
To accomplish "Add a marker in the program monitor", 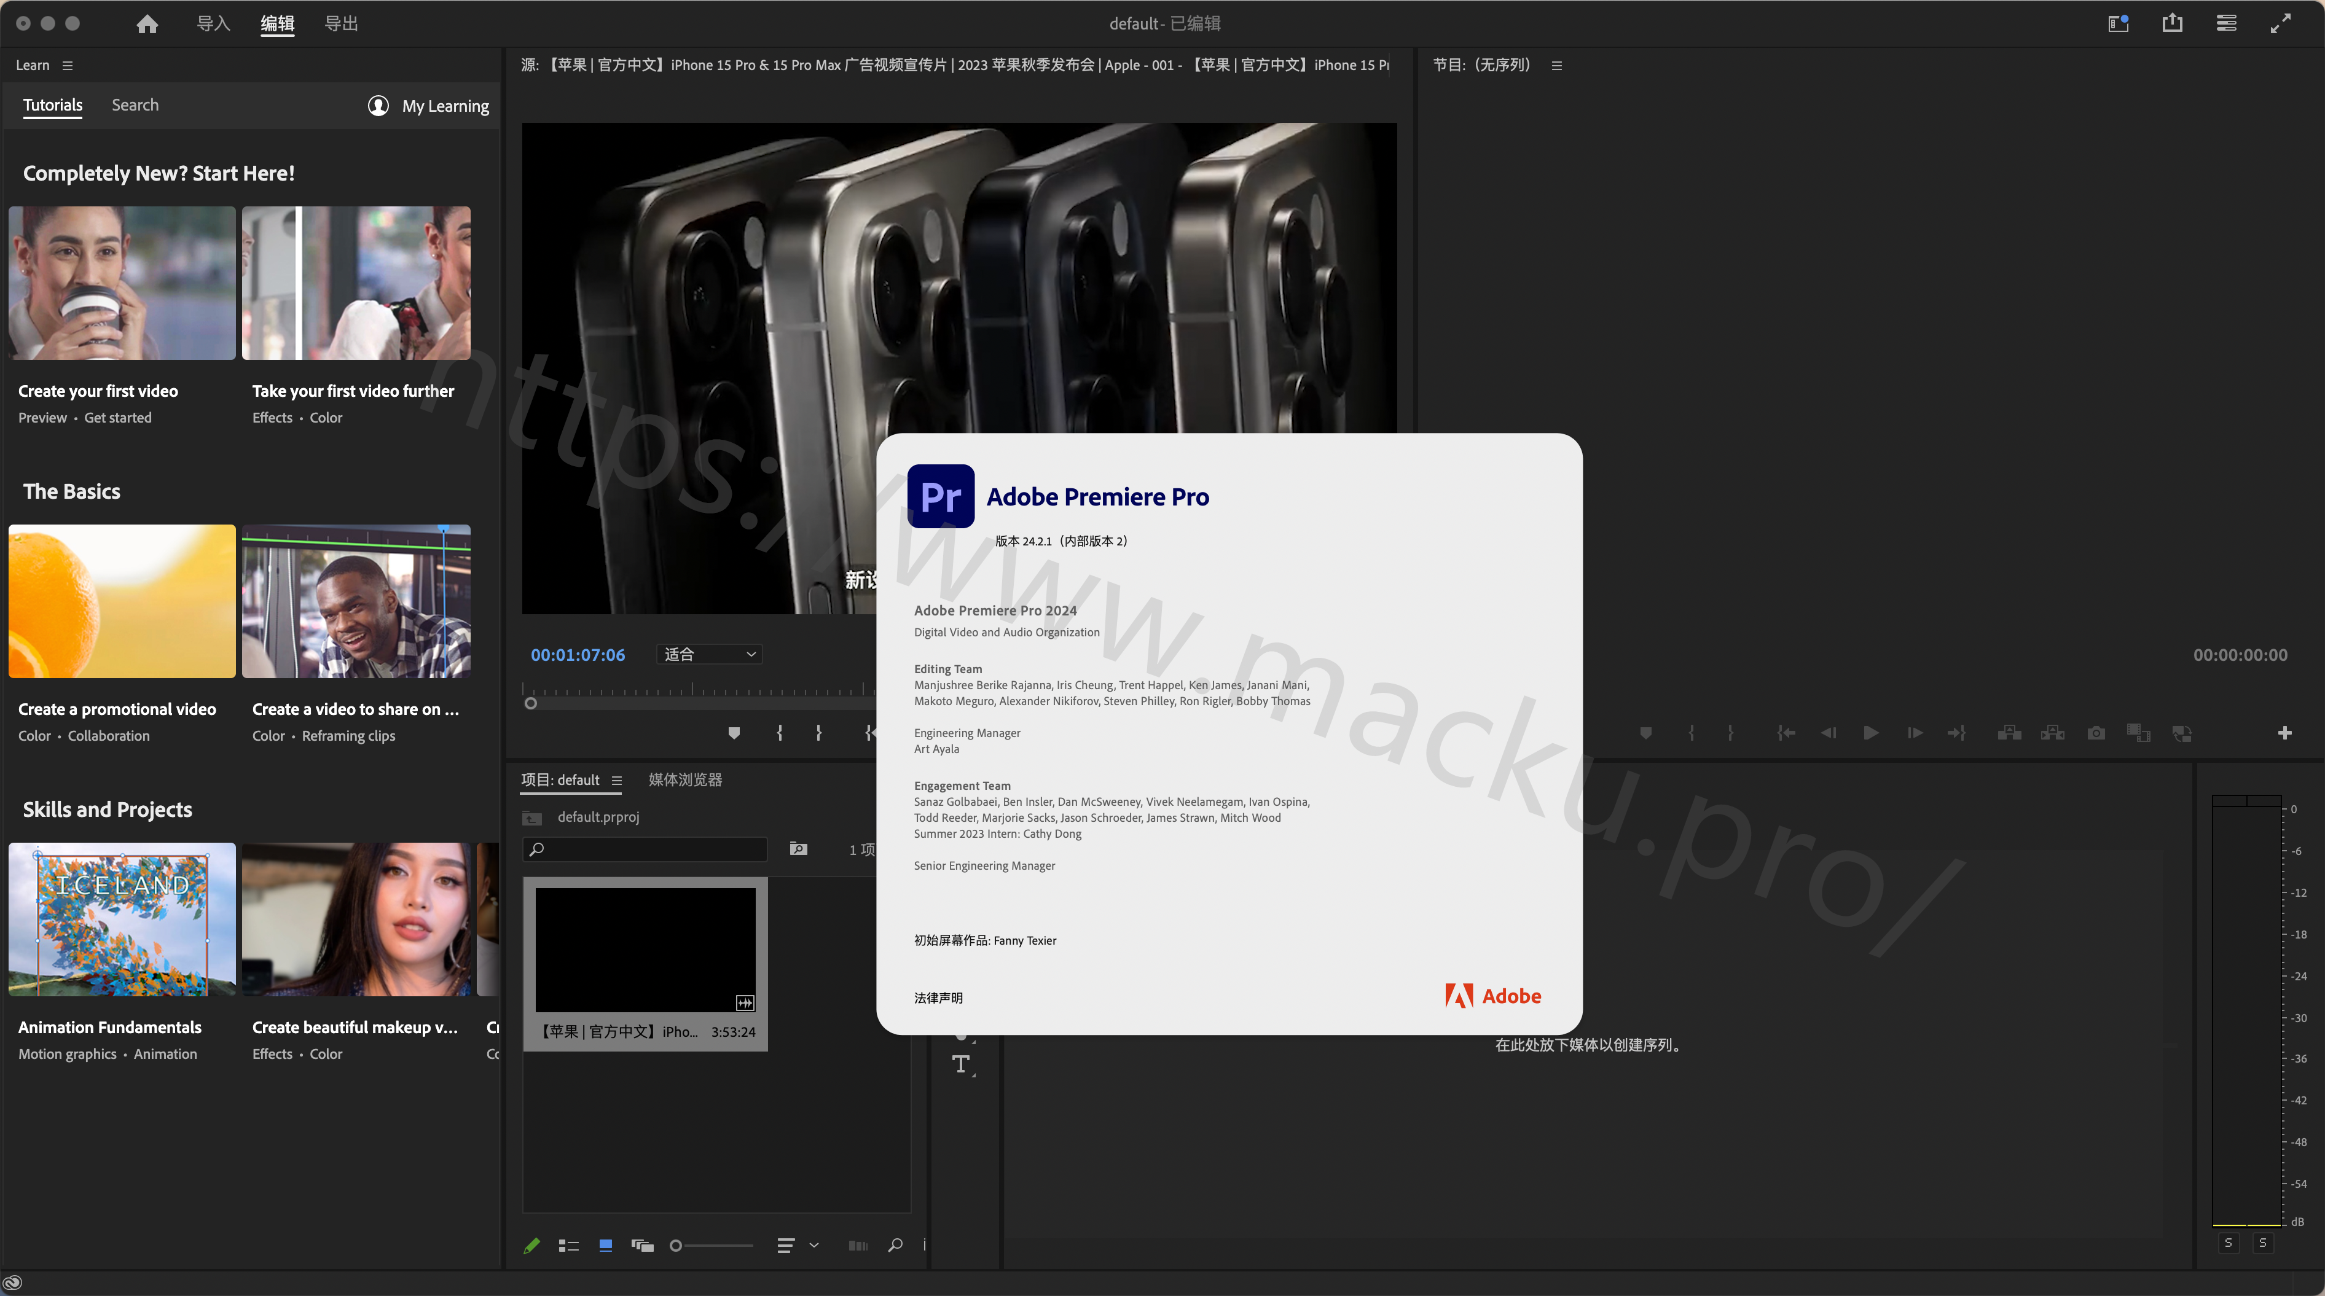I will [1645, 733].
